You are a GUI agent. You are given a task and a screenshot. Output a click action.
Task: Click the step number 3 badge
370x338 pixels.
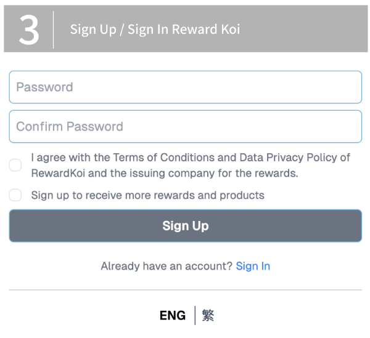[28, 30]
